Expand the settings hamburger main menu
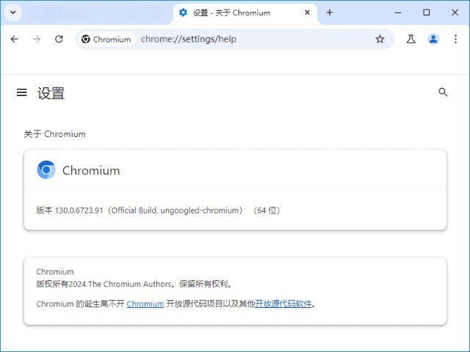The height and width of the screenshot is (352, 470). tap(22, 92)
